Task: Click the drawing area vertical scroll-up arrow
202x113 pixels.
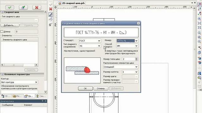Action: coord(194,8)
